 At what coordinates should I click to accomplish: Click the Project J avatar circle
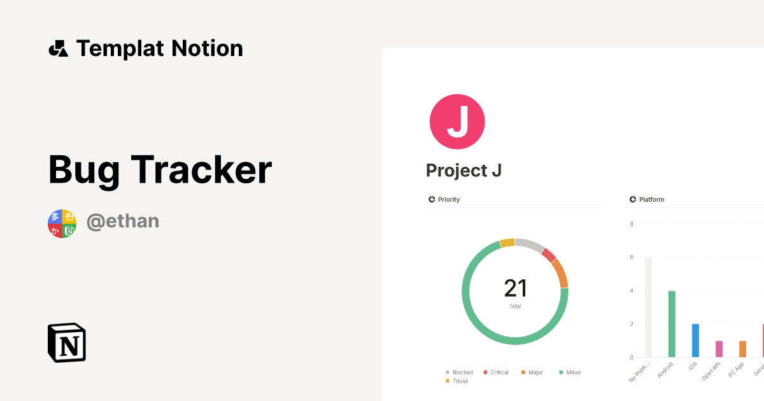pyautogui.click(x=457, y=121)
